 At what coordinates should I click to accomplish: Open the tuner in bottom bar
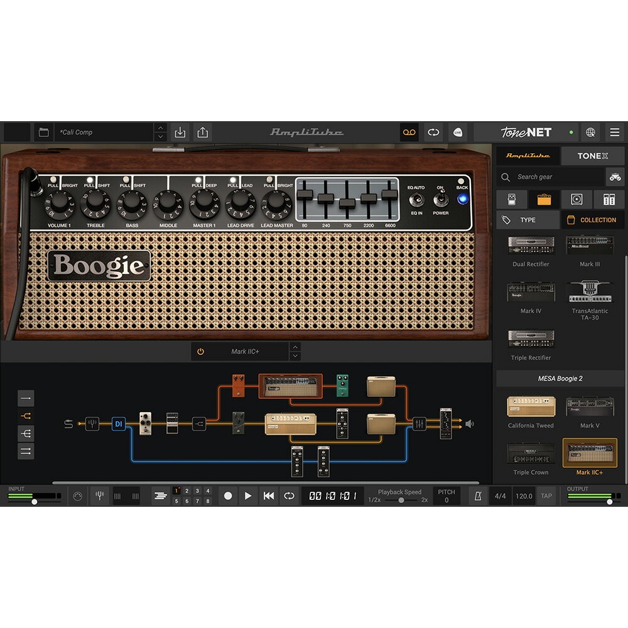click(x=100, y=496)
